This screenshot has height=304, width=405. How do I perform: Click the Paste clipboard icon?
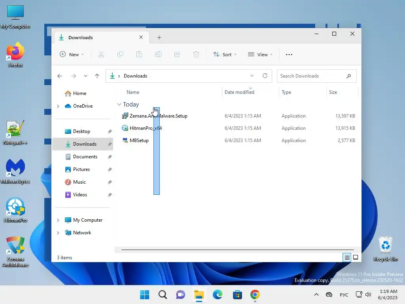pos(139,54)
